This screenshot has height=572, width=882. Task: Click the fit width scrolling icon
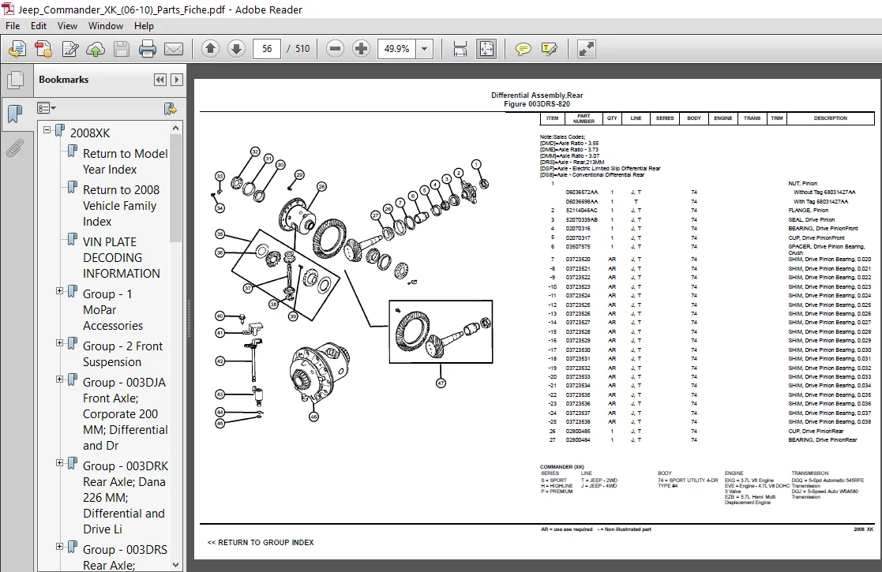(460, 50)
